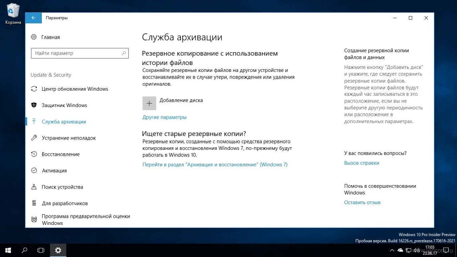Click the volume speaker tray icon
Screen dimensions: 457x257
pos(416,250)
